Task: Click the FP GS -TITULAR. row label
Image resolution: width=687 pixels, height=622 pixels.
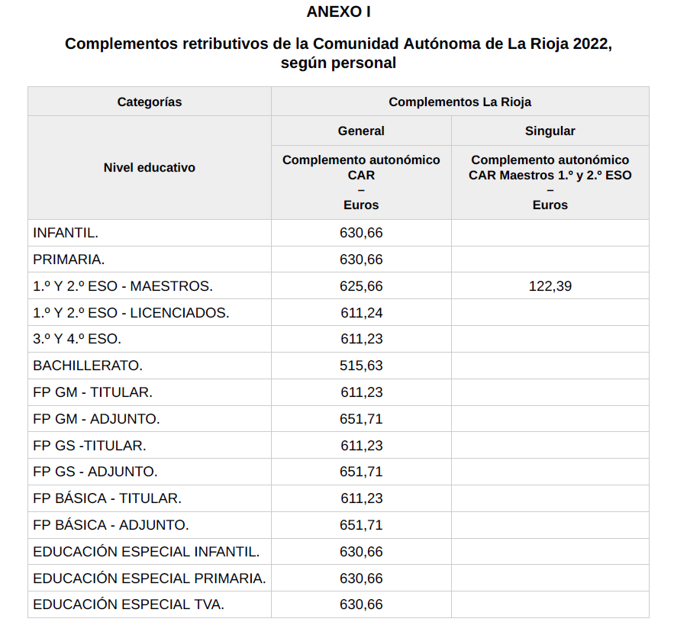Action: (x=89, y=446)
